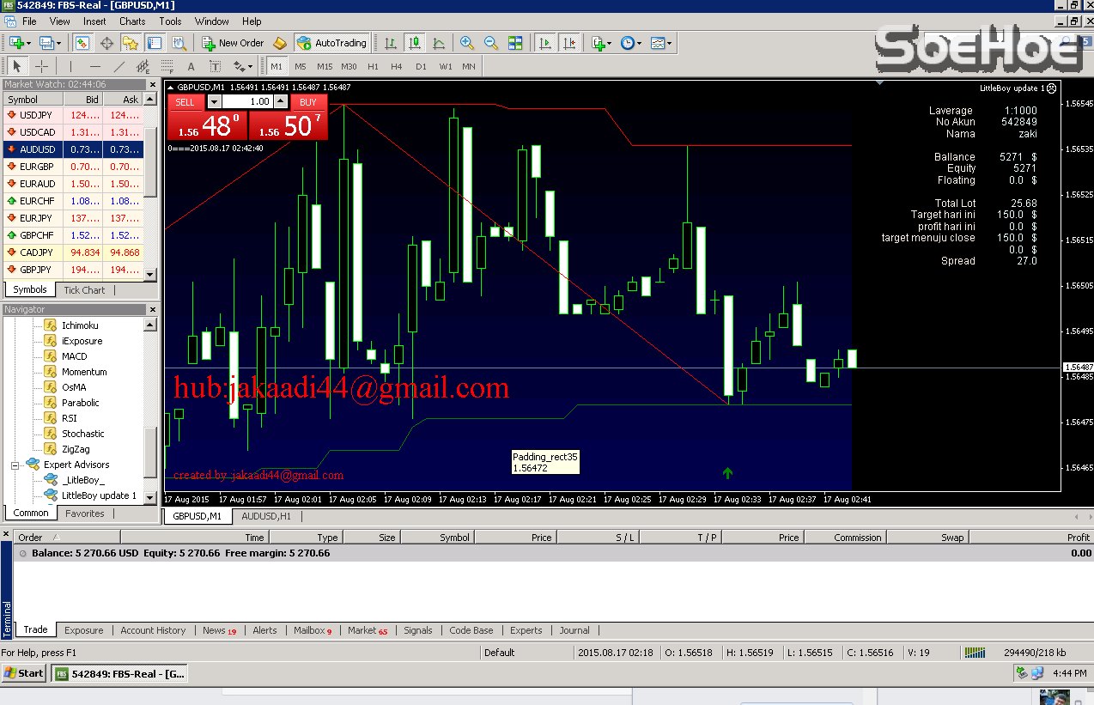
Task: Toggle the chart Auto Scroll button
Action: (544, 43)
